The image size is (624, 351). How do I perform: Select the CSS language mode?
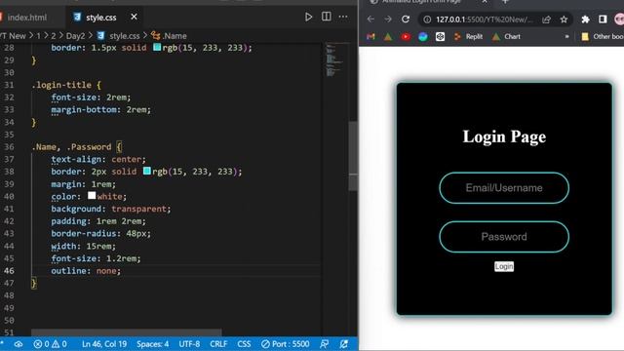pos(244,344)
